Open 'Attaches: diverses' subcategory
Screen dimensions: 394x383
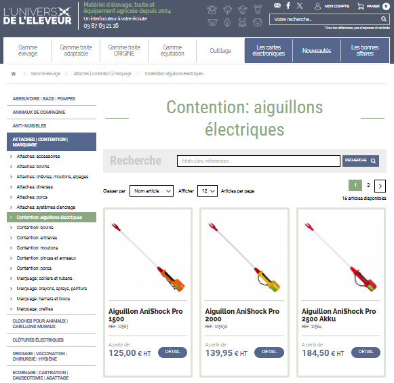click(35, 187)
